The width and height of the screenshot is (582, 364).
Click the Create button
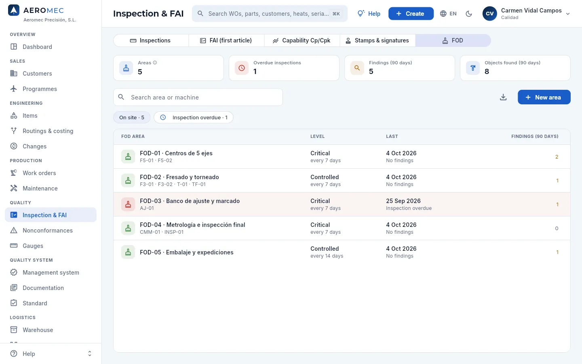411,14
